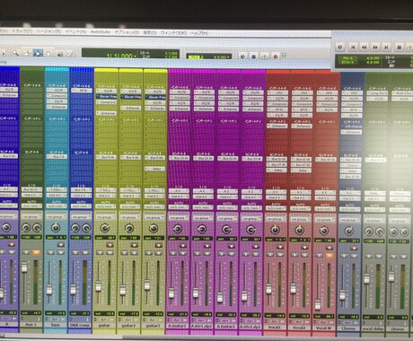Turn the pan knob on guitar2 track
Image resolution: width=413 pixels, height=341 pixels.
tap(129, 229)
